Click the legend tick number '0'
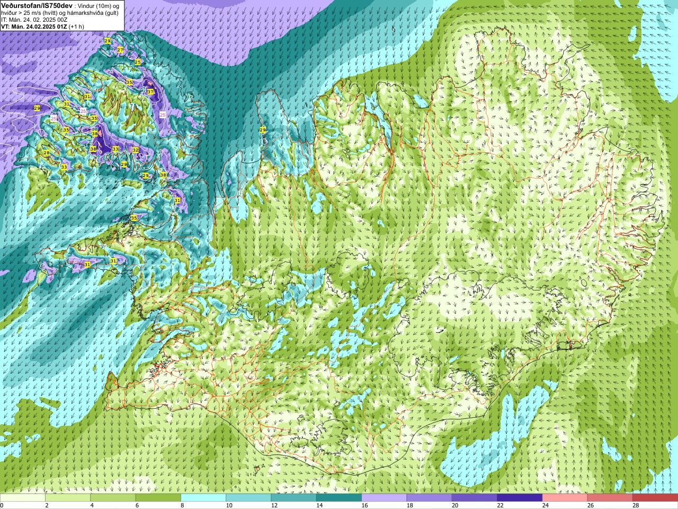678x509 pixels. click(2, 505)
